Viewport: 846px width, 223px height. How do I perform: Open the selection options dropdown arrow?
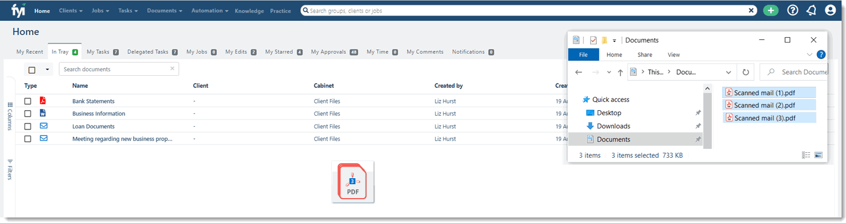tap(47, 70)
